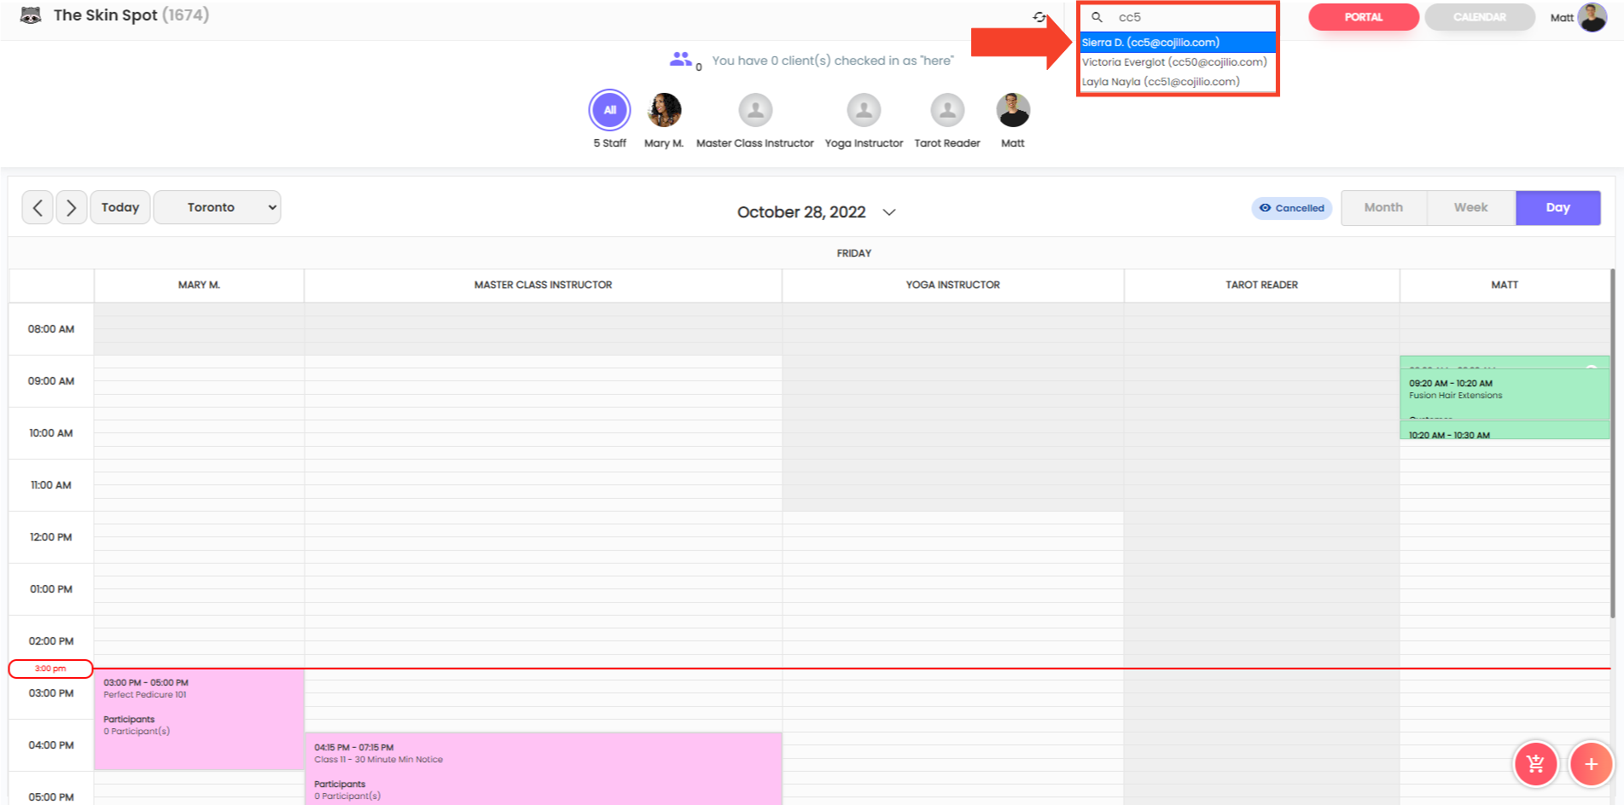Filter calendar by Mary M. avatar

[x=665, y=110]
